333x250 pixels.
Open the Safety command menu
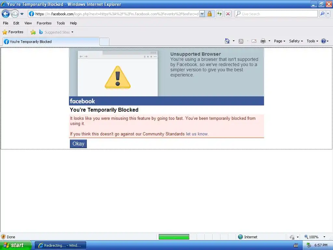tap(296, 41)
